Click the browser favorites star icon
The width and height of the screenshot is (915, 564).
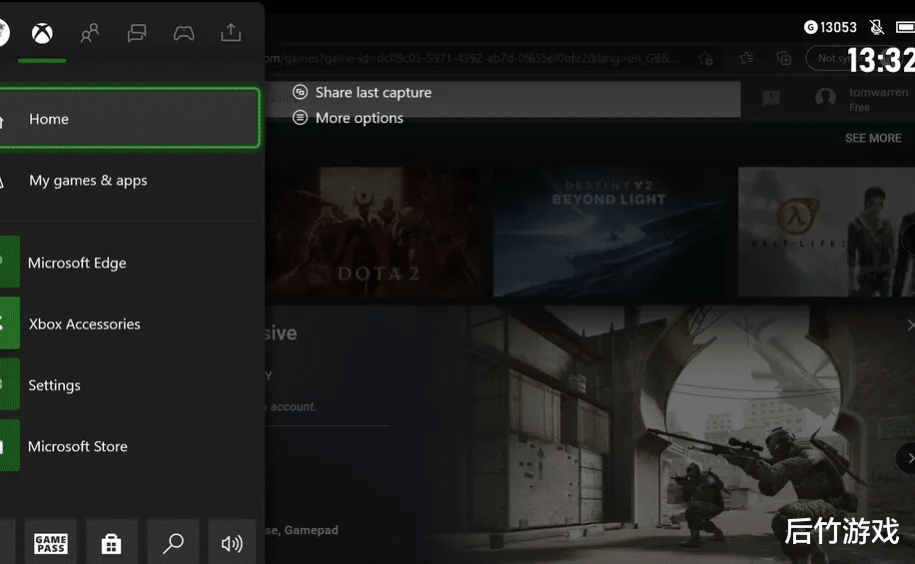pyautogui.click(x=746, y=58)
